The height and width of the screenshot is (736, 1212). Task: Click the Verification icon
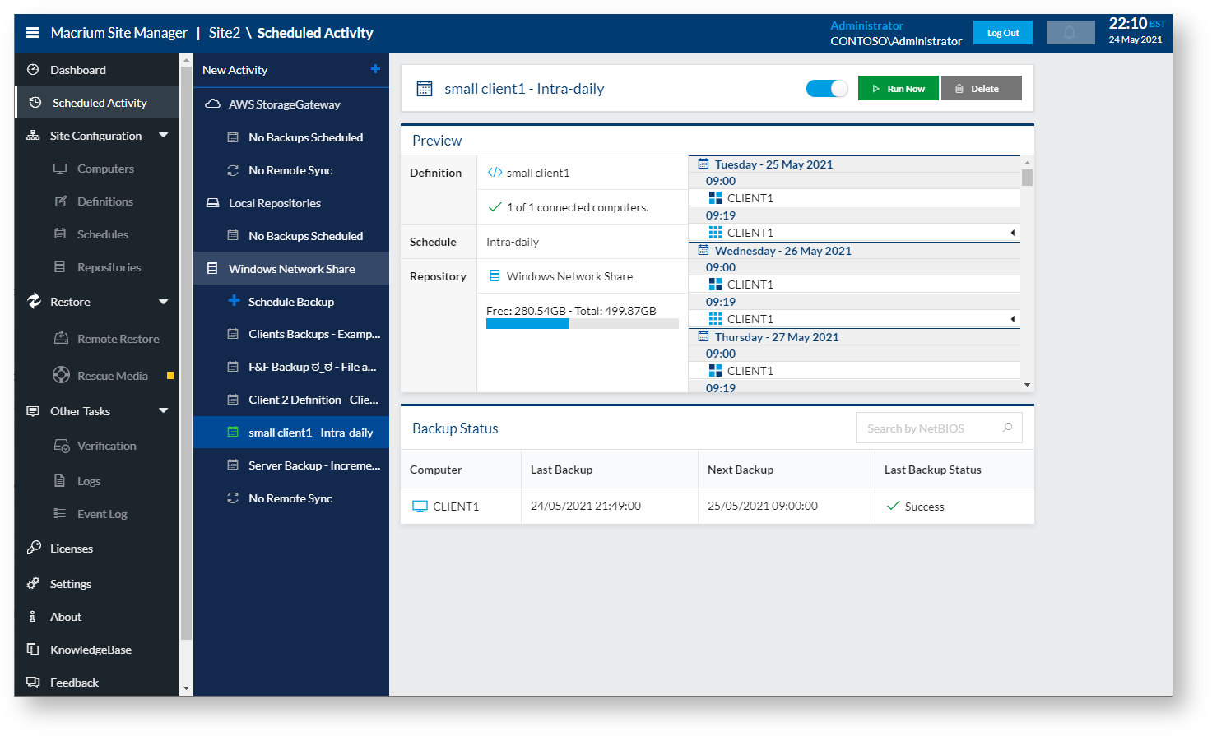62,446
